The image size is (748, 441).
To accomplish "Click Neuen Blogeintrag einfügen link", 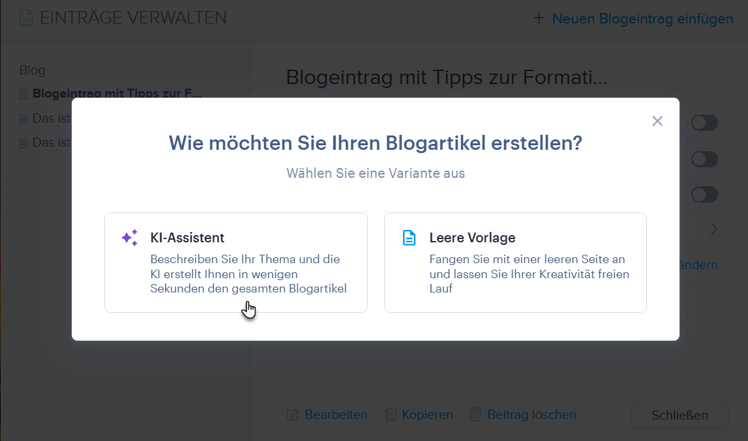I will pyautogui.click(x=642, y=19).
